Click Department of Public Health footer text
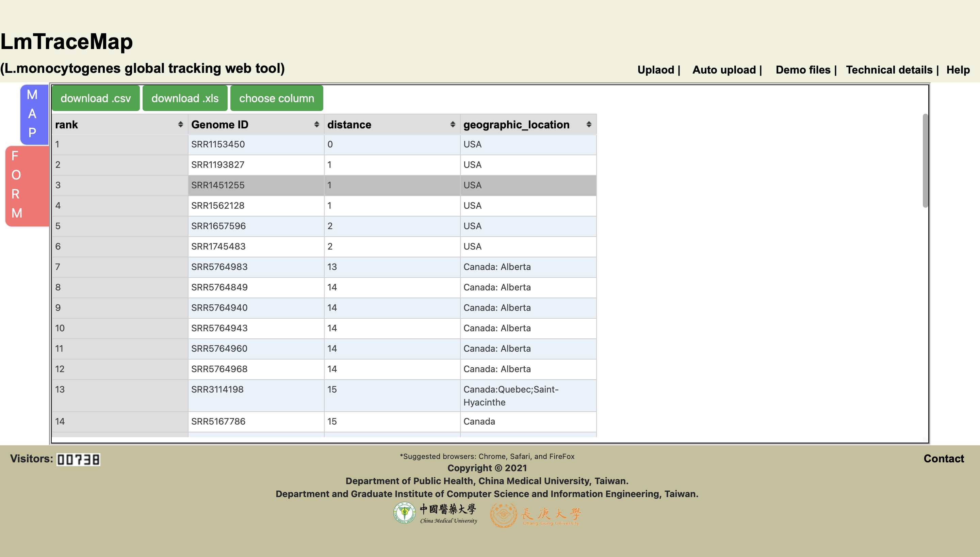The width and height of the screenshot is (980, 557). pyautogui.click(x=487, y=481)
